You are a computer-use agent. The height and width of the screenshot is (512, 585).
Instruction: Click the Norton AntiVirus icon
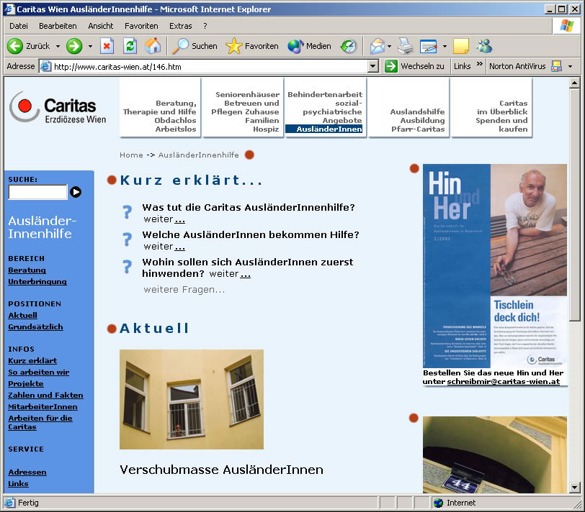(x=556, y=66)
